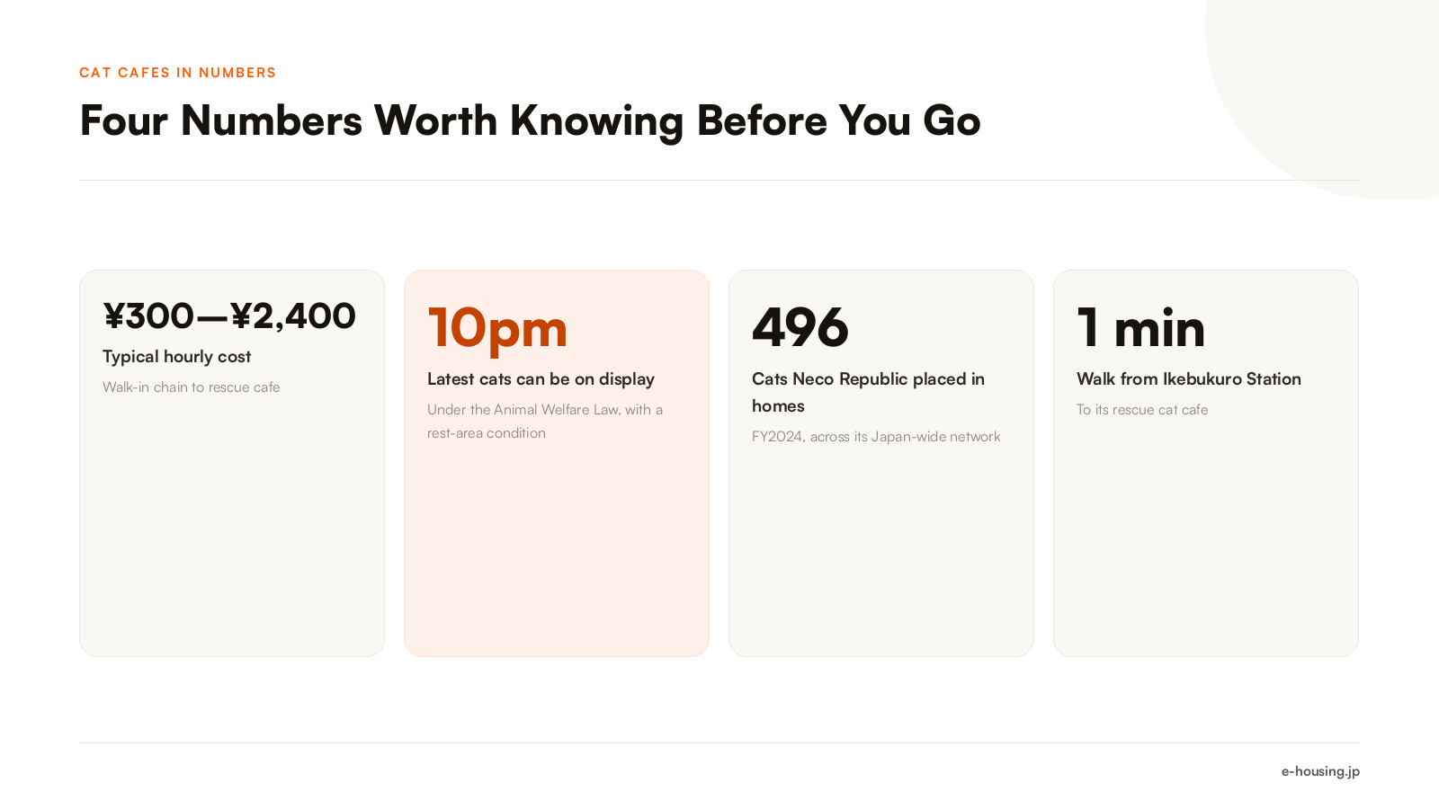The image size is (1439, 809).
Task: Click empty area of the 1 min card
Action: (1206, 539)
